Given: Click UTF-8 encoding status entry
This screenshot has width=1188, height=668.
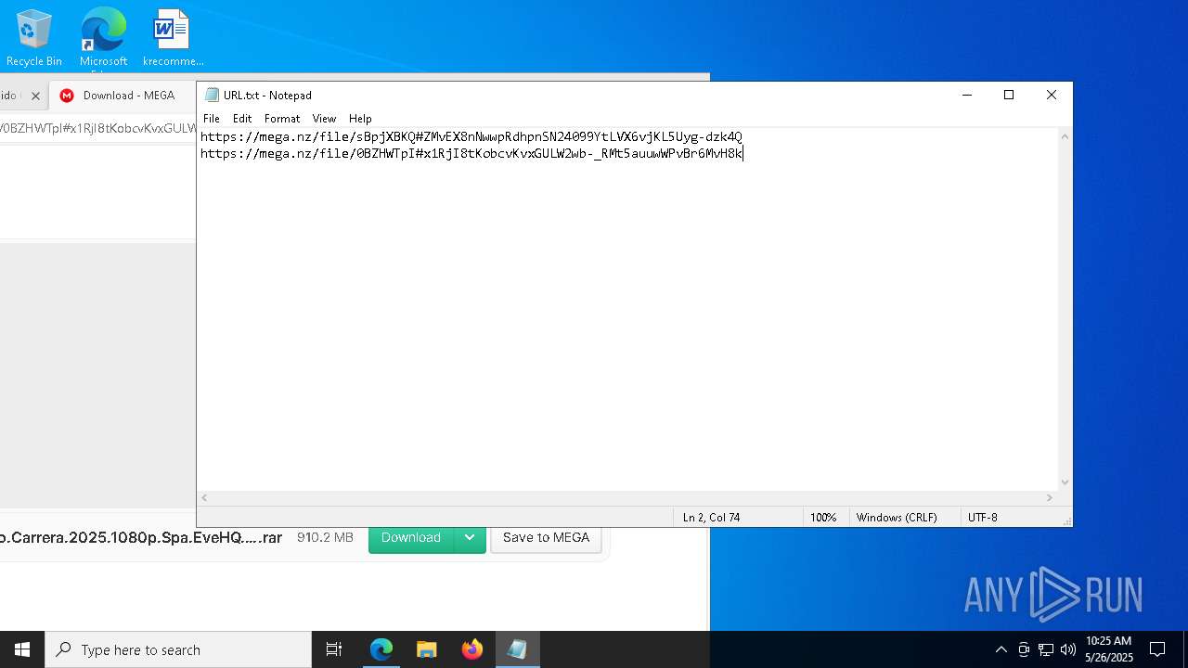Looking at the screenshot, I should (x=983, y=518).
